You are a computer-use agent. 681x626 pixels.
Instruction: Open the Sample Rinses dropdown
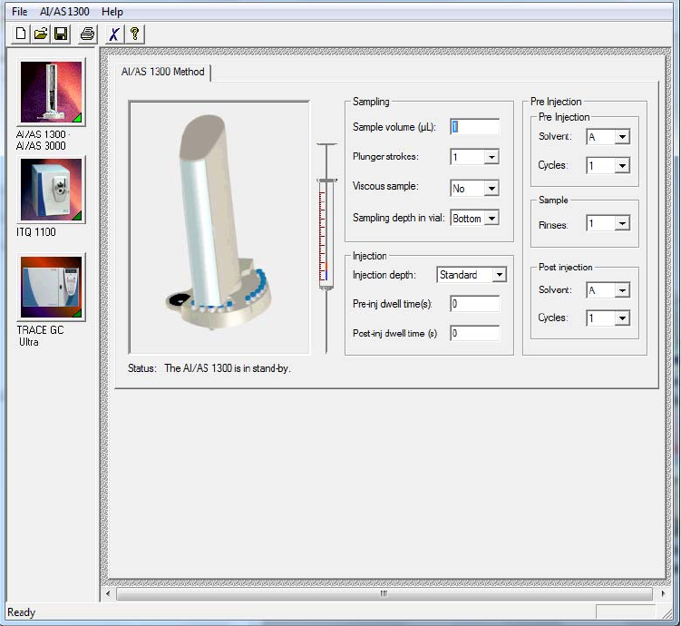coord(622,223)
